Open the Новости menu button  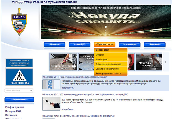point(54,45)
